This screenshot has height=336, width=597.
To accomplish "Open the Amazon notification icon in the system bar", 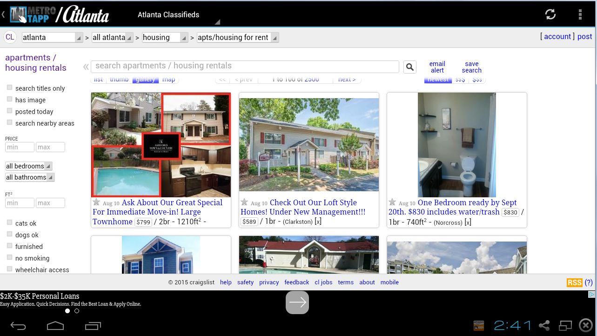I will [x=479, y=325].
